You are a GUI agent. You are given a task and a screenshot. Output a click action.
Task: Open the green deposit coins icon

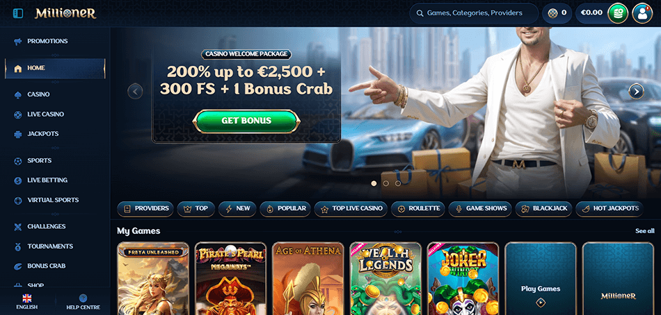tap(618, 13)
